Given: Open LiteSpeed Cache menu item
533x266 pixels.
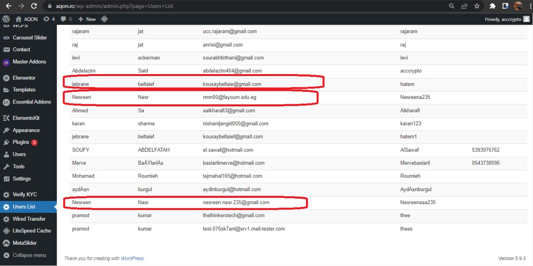Looking at the screenshot, I should coord(32,231).
